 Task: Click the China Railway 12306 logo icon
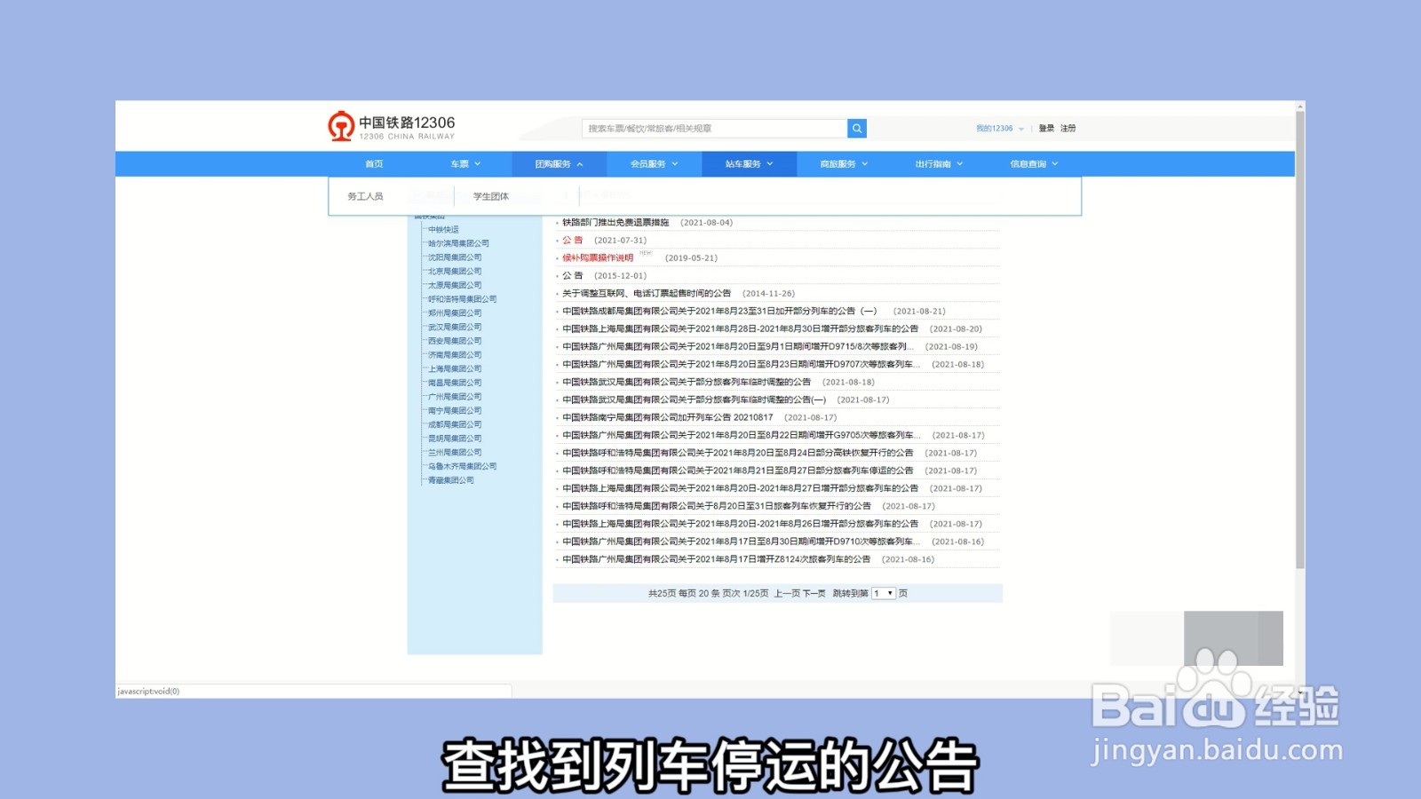[x=340, y=127]
